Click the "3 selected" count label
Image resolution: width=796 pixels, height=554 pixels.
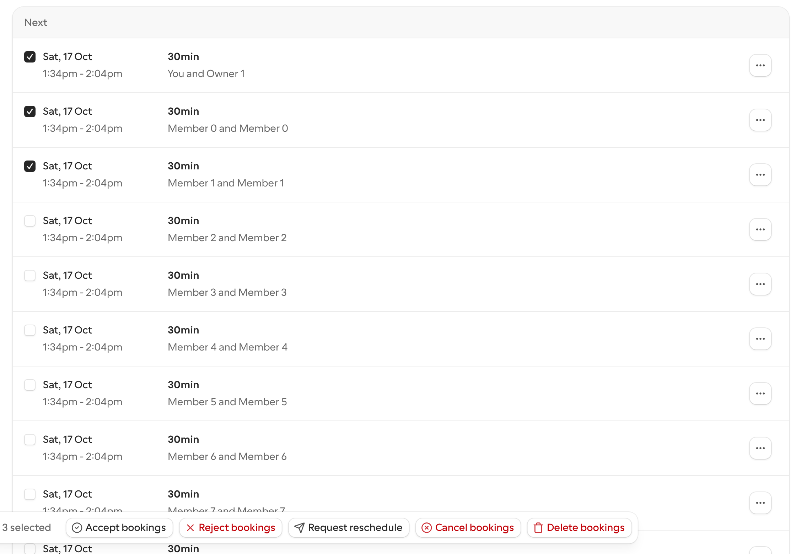(27, 527)
